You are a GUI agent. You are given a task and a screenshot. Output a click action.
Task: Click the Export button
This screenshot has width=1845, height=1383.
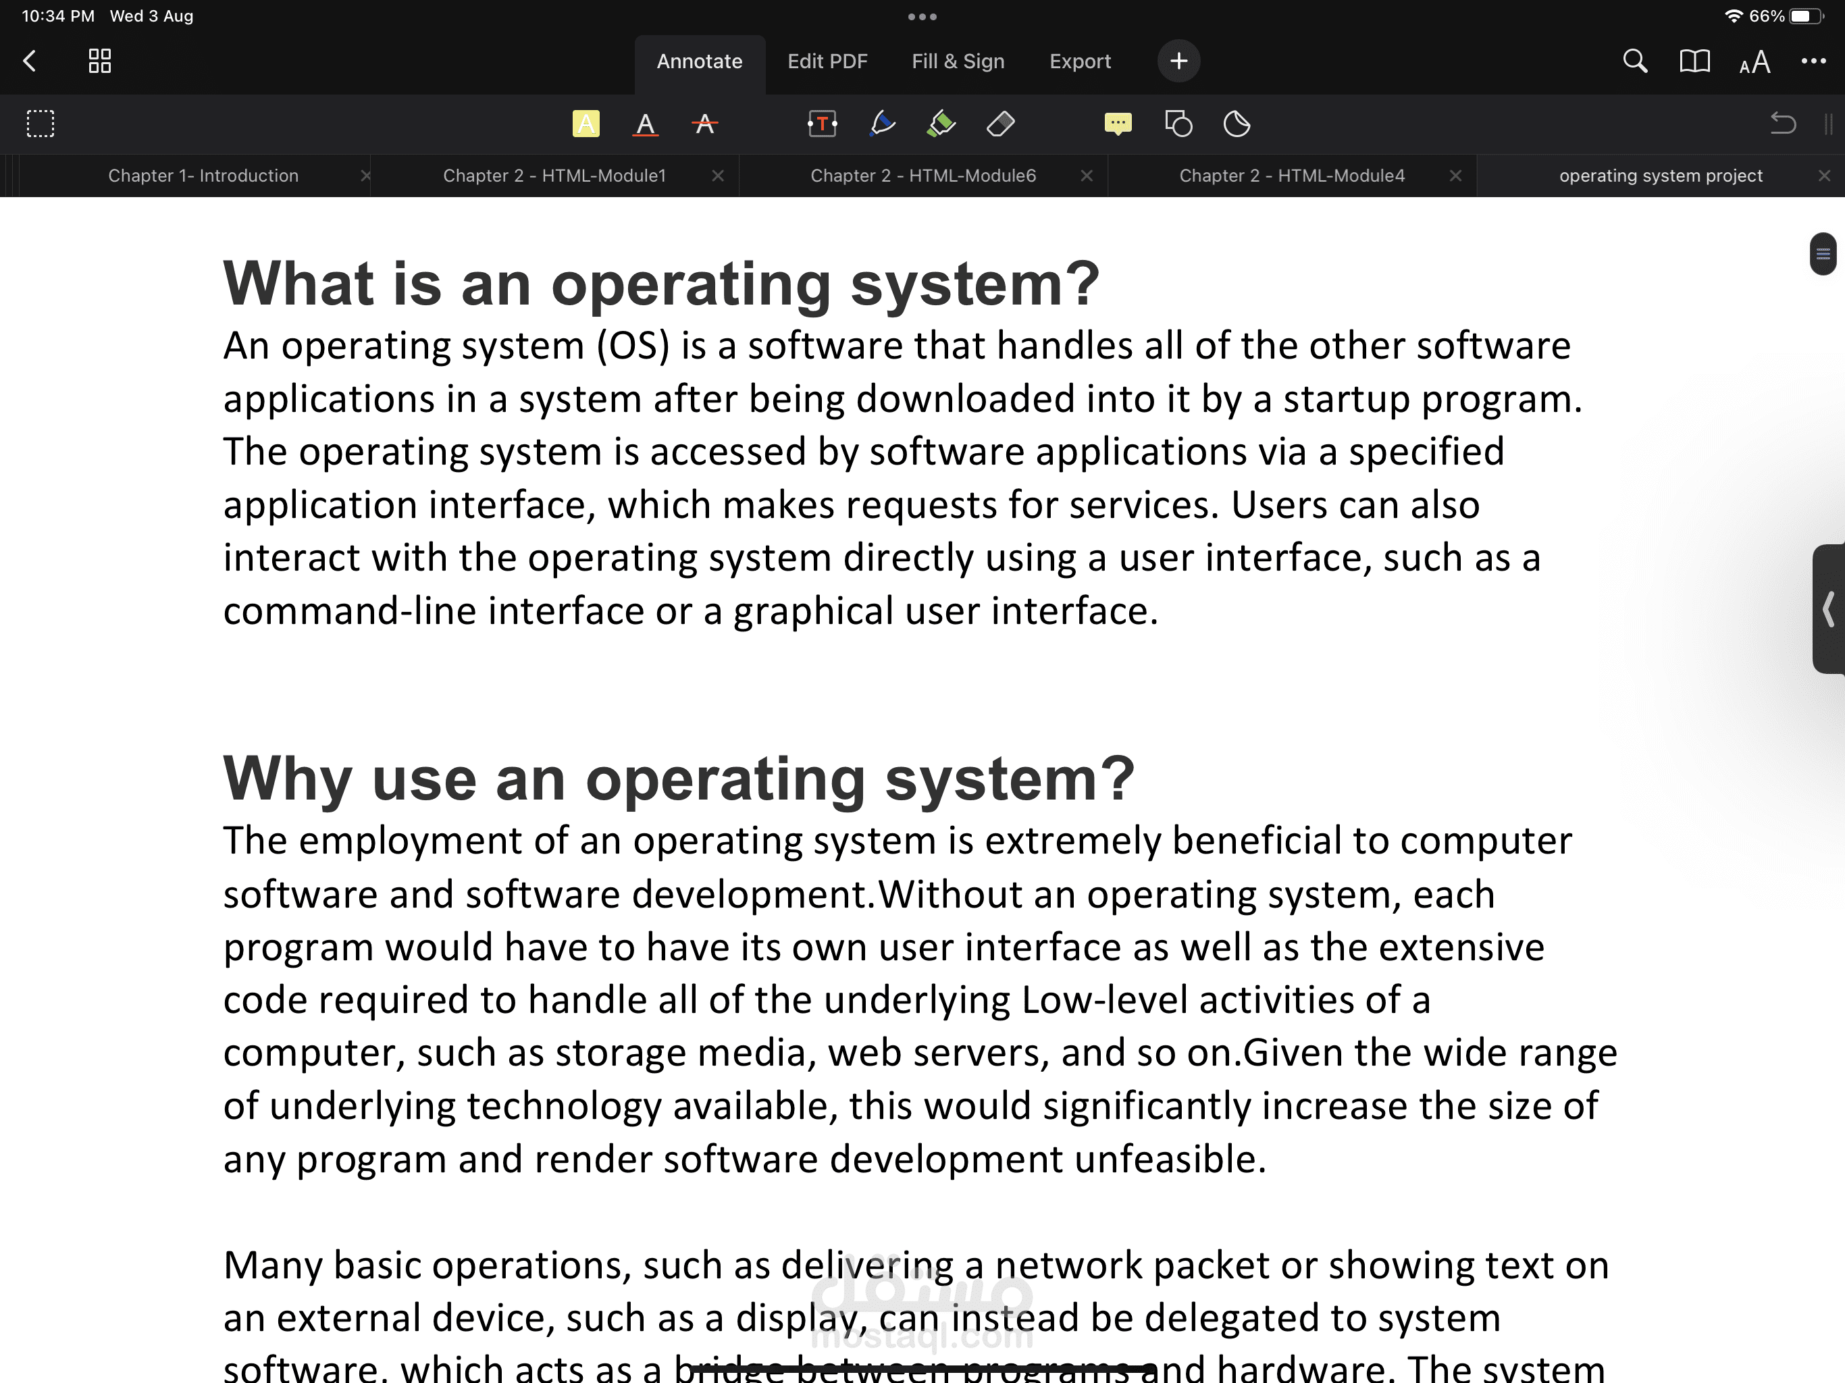1079,61
